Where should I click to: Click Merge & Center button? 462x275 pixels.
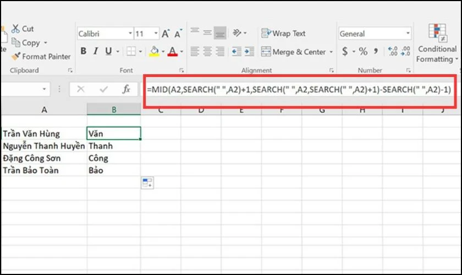pyautogui.click(x=294, y=52)
